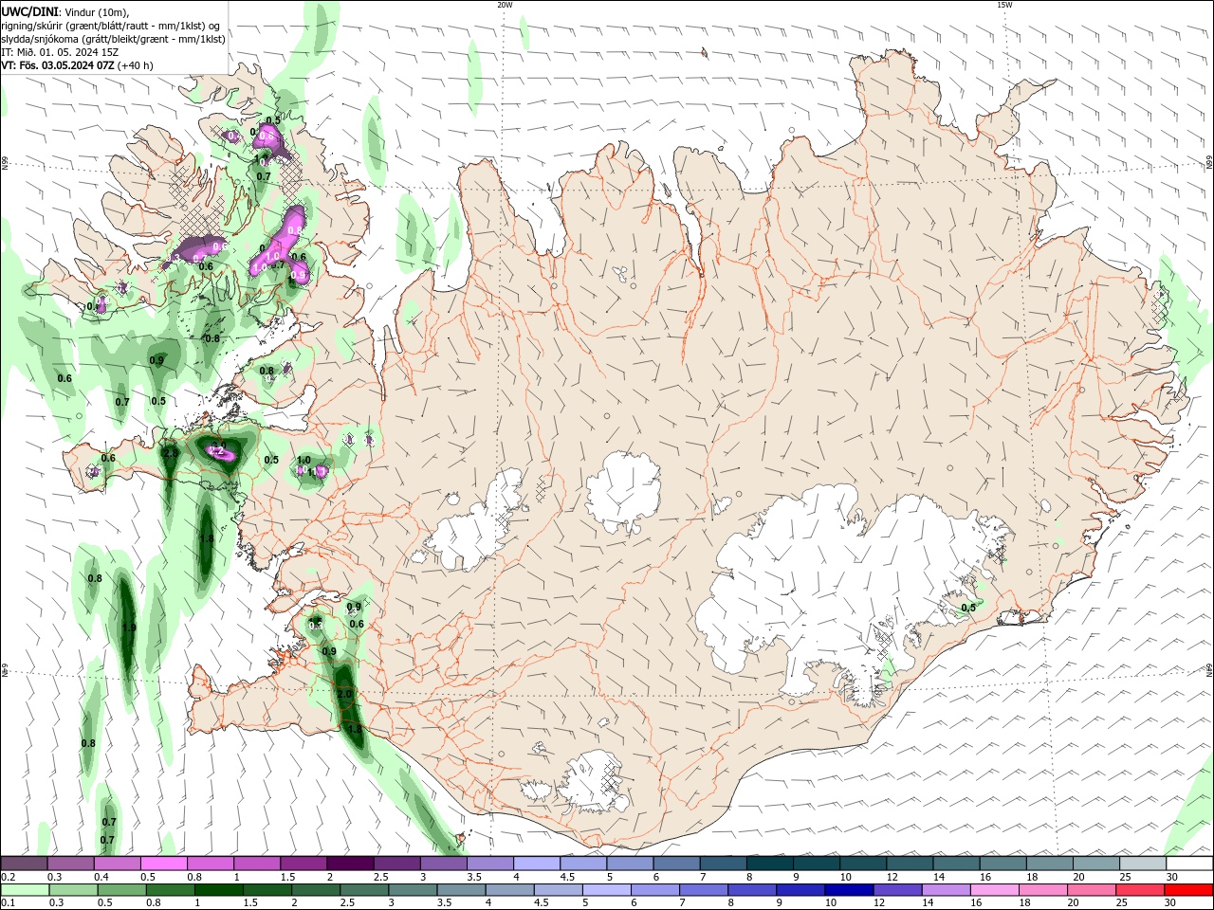
Task: Click the 3–3.5 gray-teal swatch in lower legend
Action: tap(413, 890)
